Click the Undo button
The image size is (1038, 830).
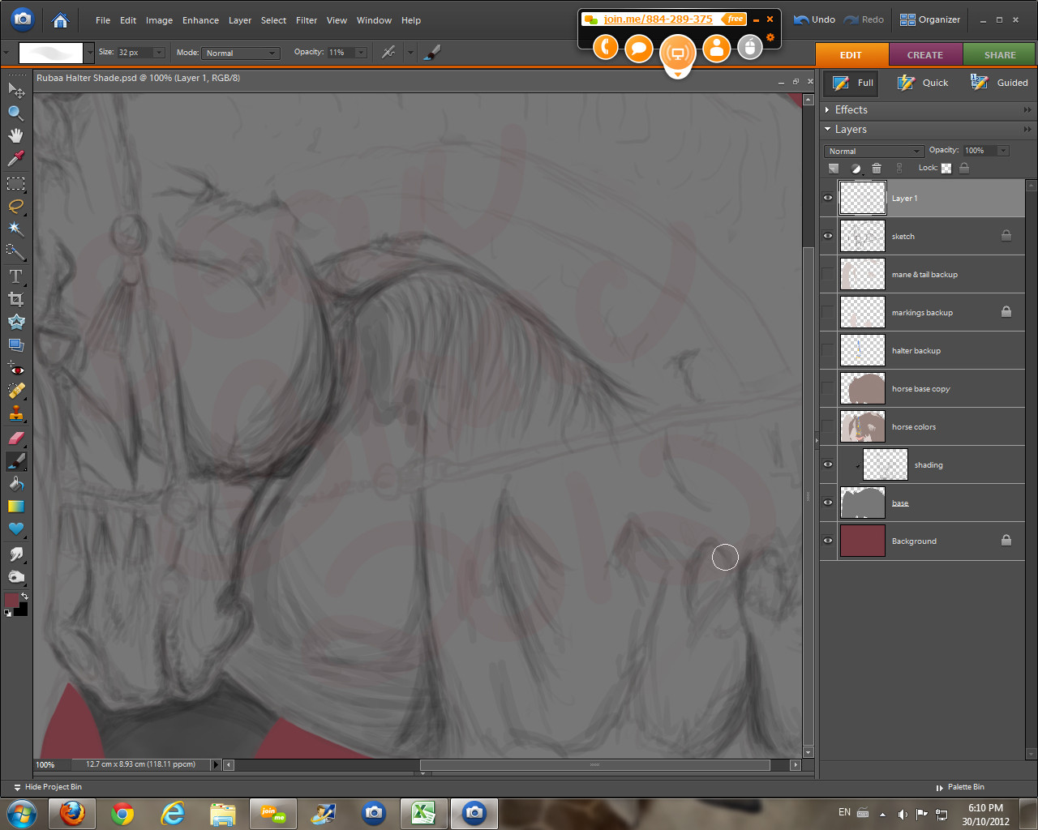point(814,19)
